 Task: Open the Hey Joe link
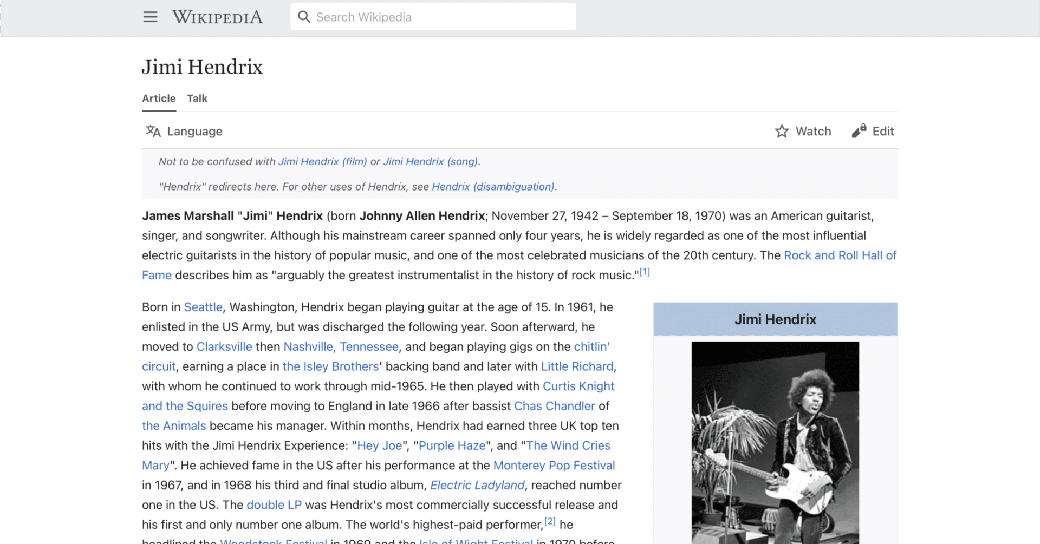380,445
